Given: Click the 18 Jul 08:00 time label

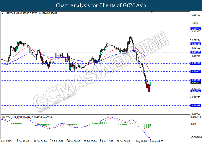Looking at the screenshot, I should click(x=73, y=141).
